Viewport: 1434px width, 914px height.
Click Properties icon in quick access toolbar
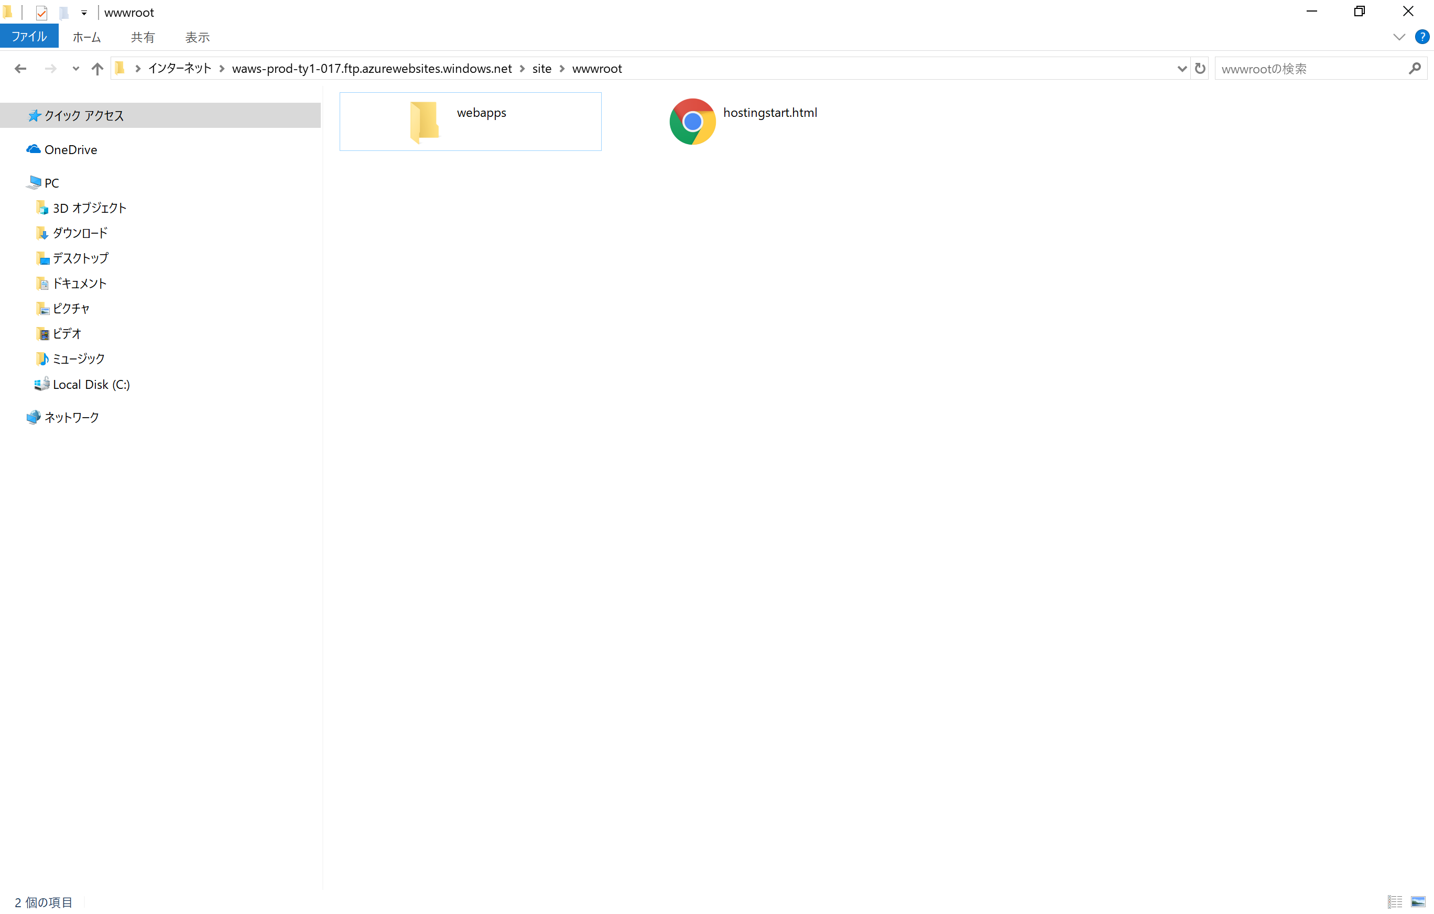41,13
